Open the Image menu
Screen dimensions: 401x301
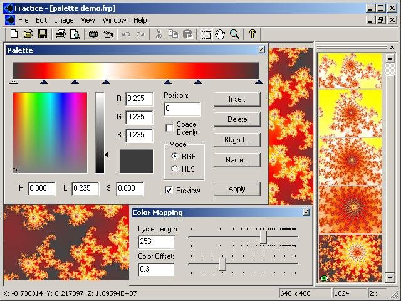[64, 20]
